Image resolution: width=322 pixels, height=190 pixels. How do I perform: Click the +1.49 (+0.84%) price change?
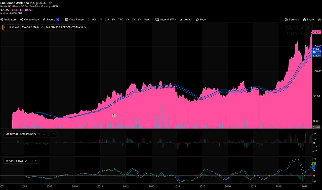pos(22,10)
